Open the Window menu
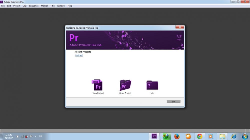 pos(61,6)
